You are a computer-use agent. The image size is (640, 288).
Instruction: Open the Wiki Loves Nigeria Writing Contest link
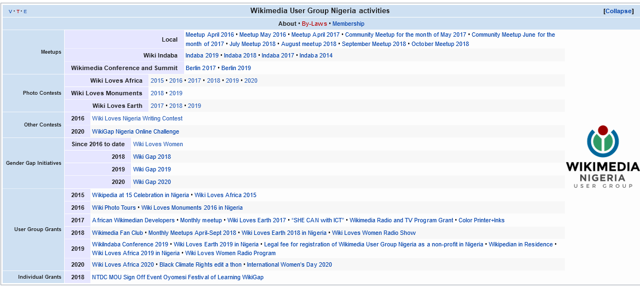[137, 118]
